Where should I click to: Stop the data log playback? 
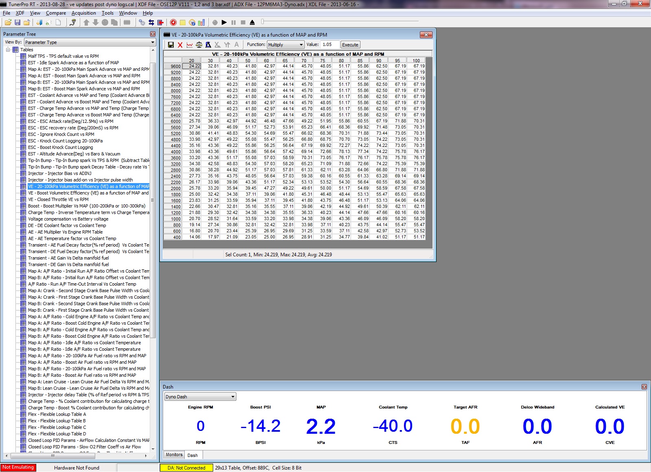(x=243, y=22)
